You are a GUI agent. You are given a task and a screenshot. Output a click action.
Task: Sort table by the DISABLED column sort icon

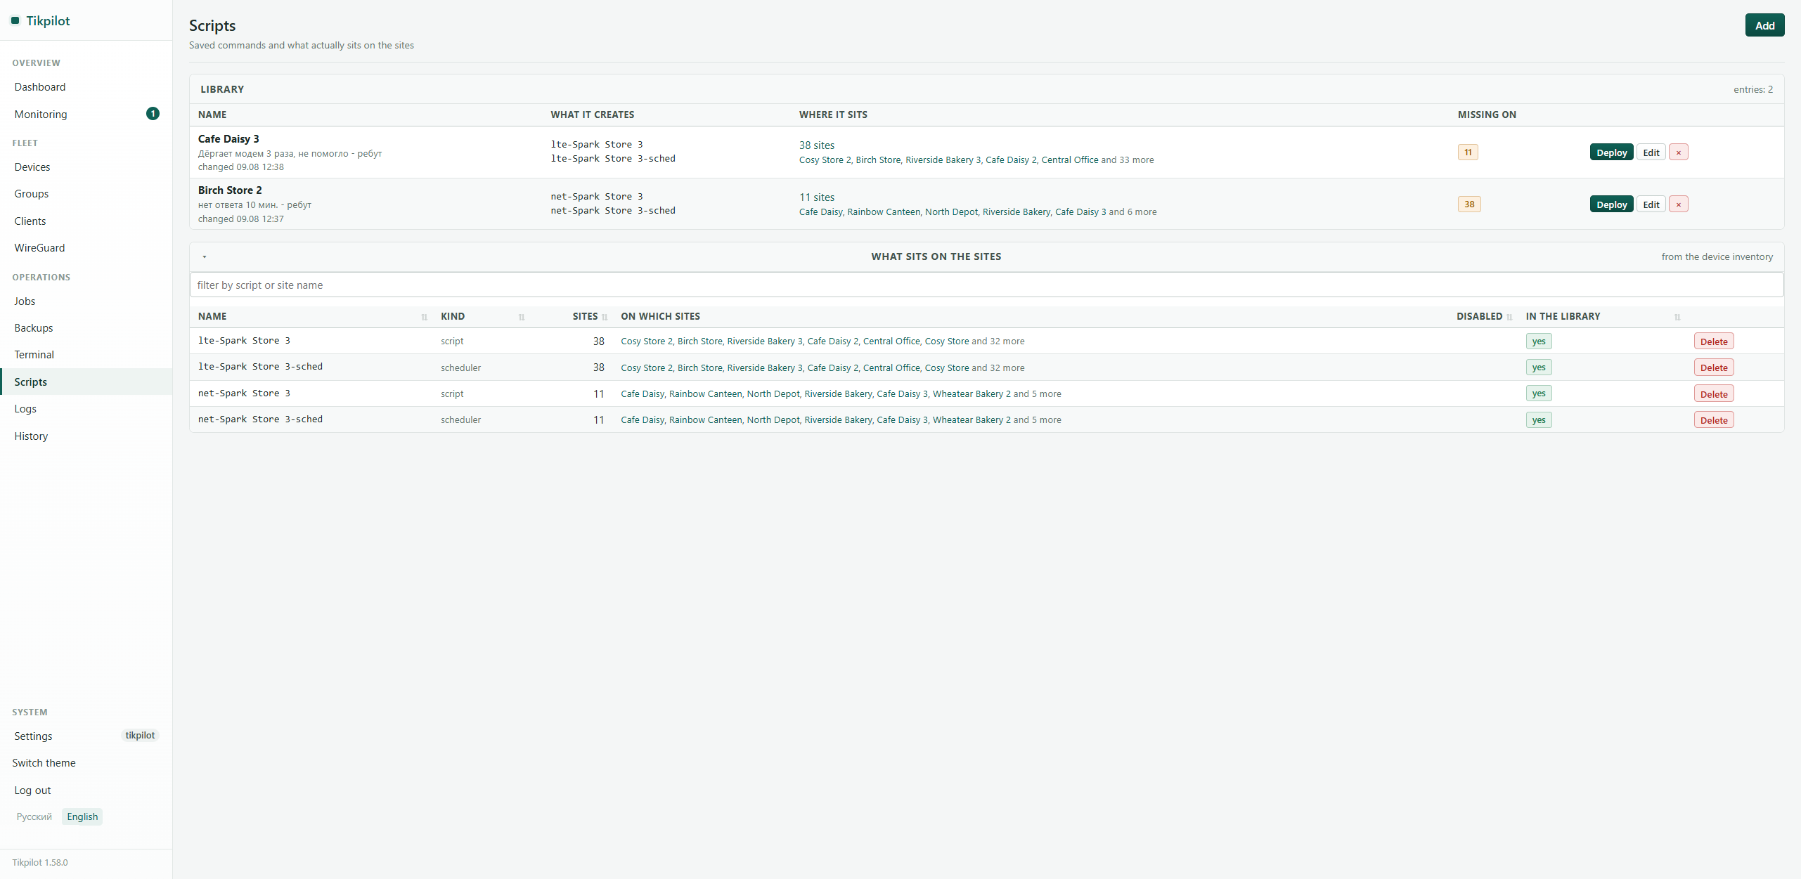point(1509,317)
